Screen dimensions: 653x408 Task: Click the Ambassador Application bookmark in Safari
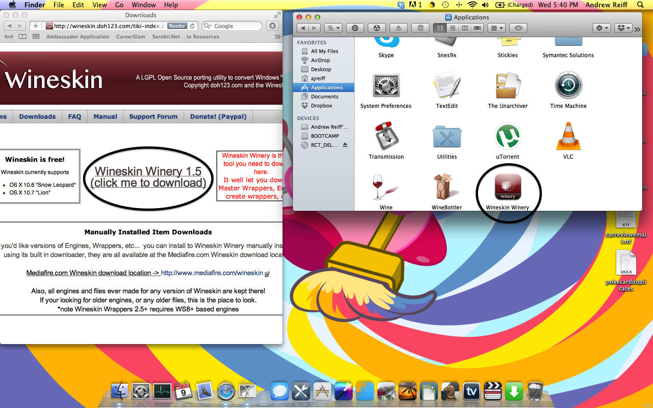pyautogui.click(x=78, y=37)
